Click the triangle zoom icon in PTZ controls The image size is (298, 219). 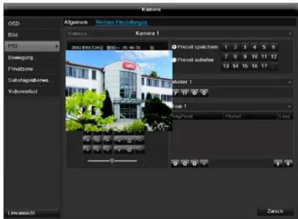[130, 141]
